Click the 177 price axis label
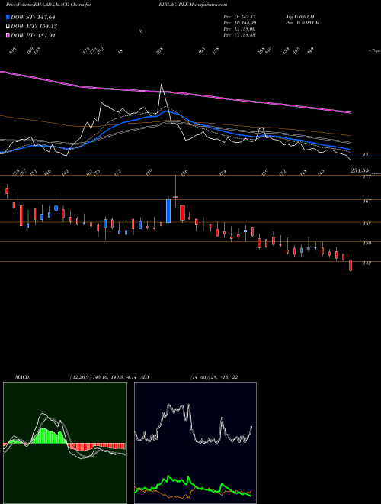 tap(367, 176)
